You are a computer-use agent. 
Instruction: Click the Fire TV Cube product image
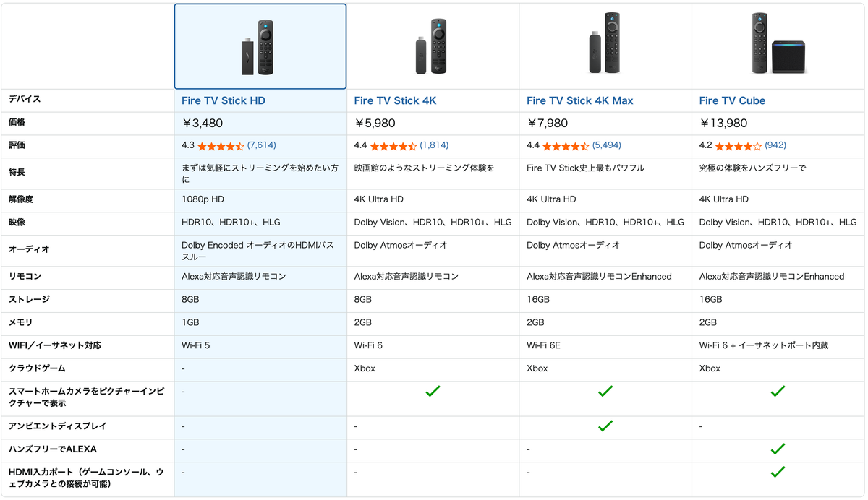click(x=777, y=43)
